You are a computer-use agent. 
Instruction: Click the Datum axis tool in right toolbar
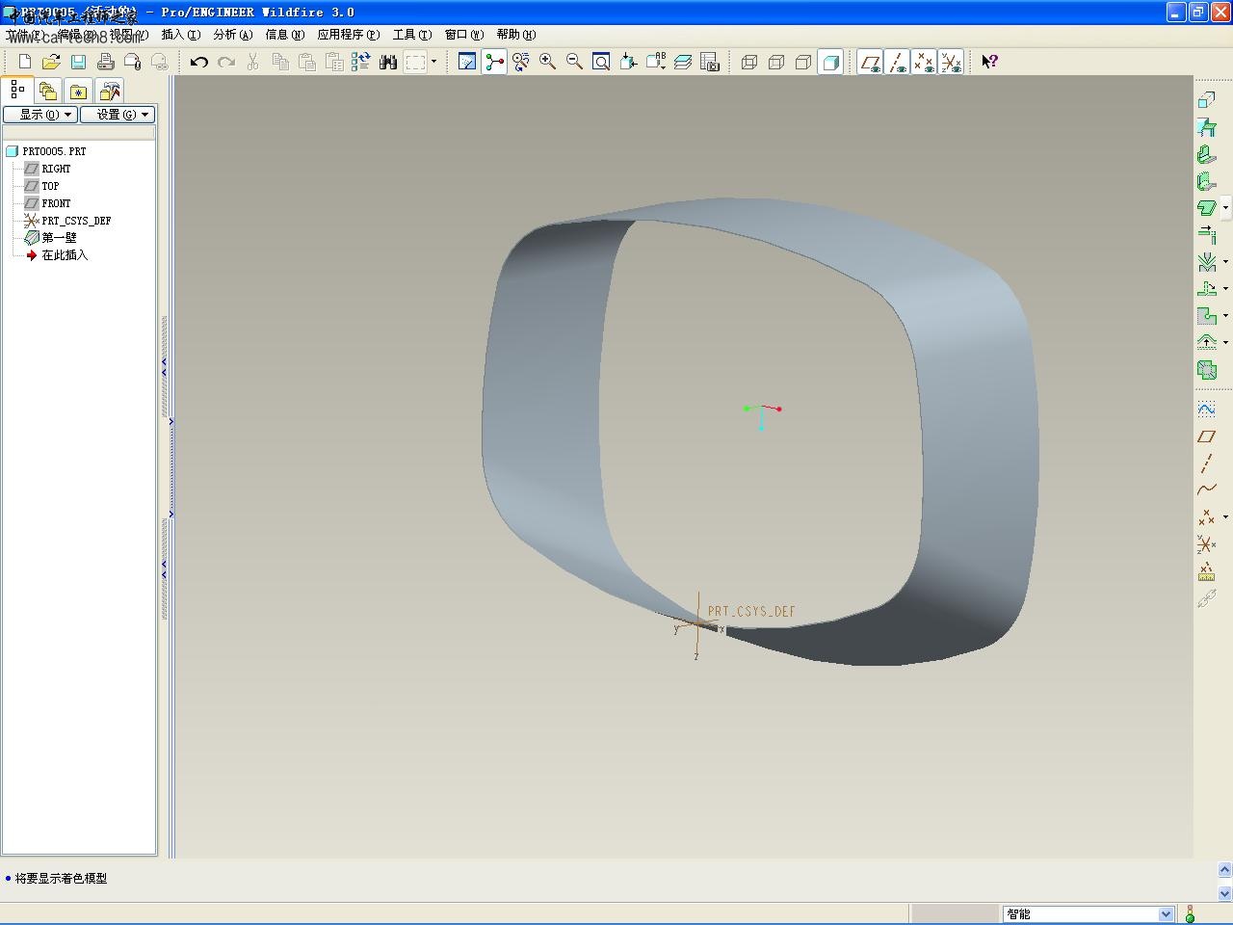point(1206,463)
